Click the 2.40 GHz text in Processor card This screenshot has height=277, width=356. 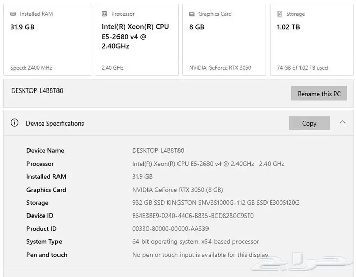[112, 68]
